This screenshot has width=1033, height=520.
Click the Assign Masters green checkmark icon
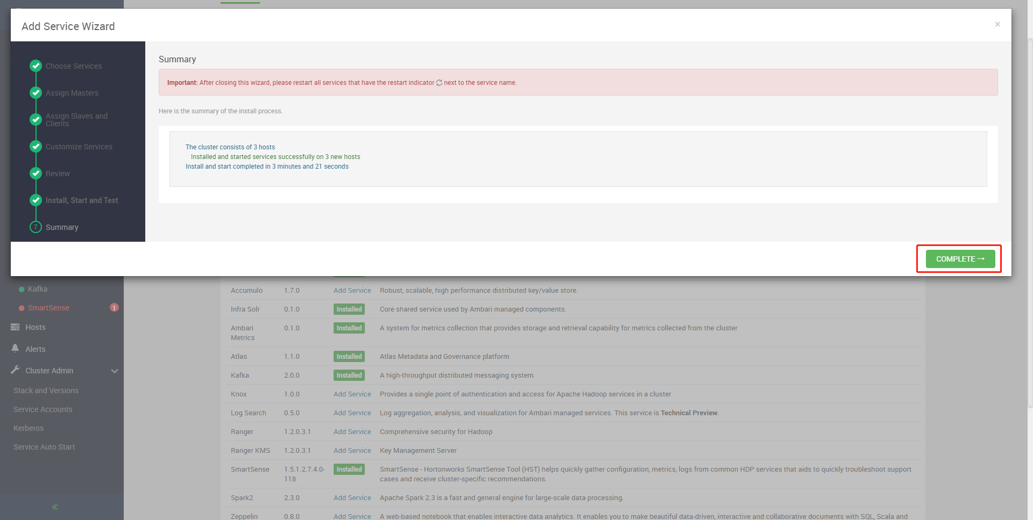click(36, 92)
